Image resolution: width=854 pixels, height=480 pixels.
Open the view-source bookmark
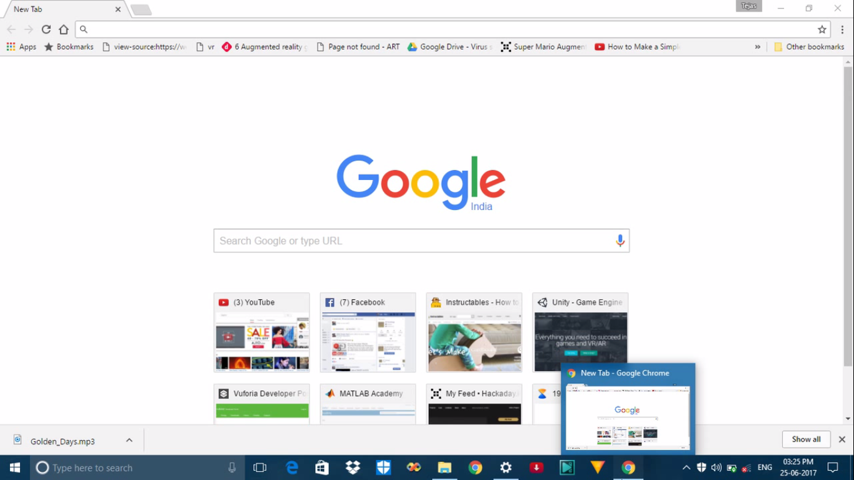pos(144,47)
